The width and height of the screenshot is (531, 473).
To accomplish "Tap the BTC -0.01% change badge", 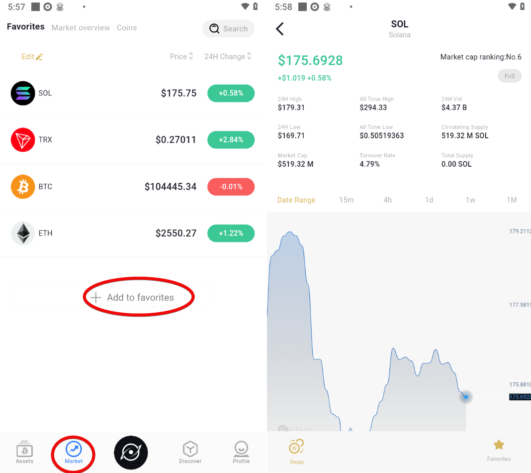I will pyautogui.click(x=231, y=187).
